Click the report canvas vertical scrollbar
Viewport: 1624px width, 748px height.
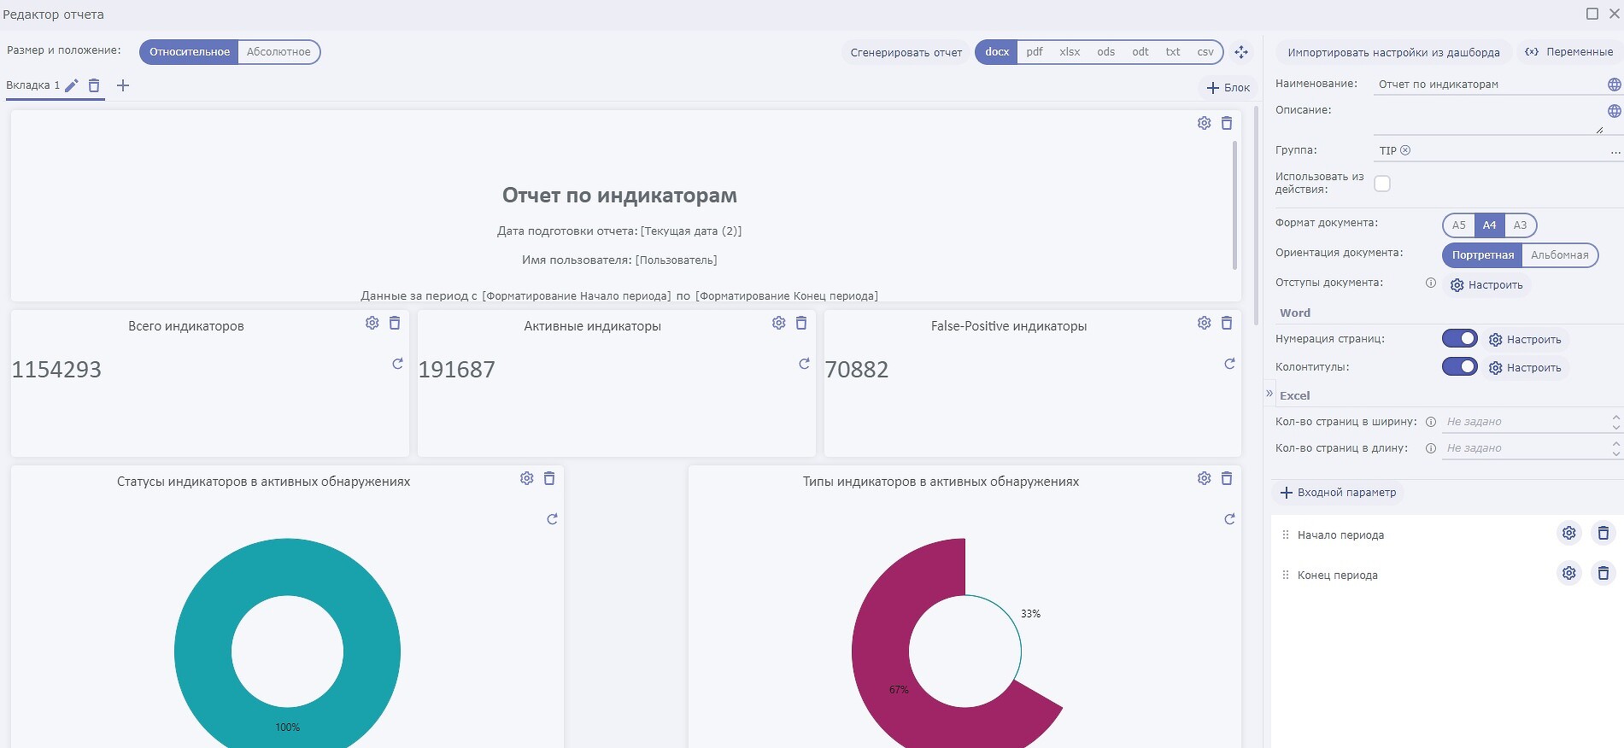coord(1256,215)
